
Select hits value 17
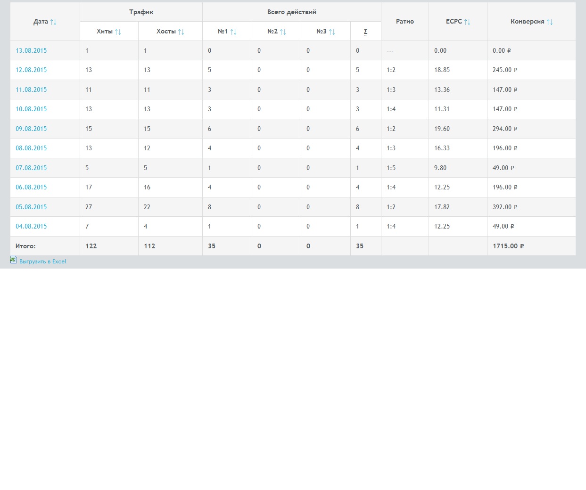89,187
